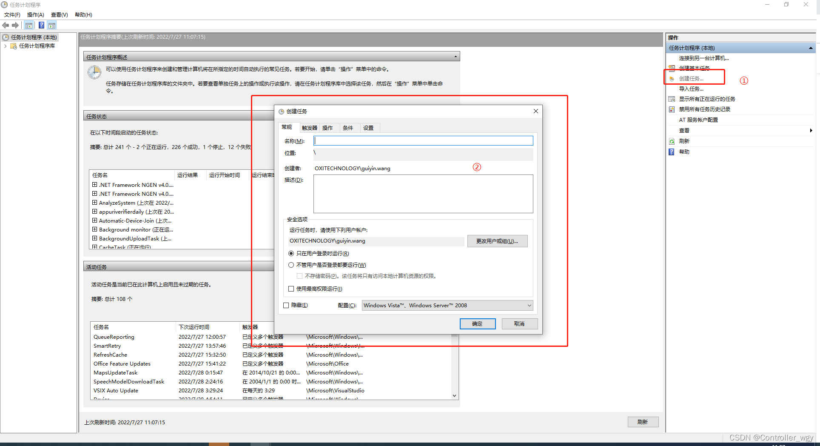Select 不管用户是否登录都要运行 option
Viewport: 820px width, 446px height.
point(291,265)
